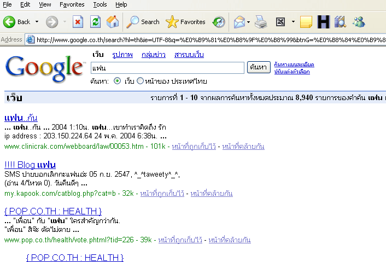Image resolution: width=386 pixels, height=262 pixels.
Task: Expand the Edit icon dropdown arrow
Action: [293, 22]
